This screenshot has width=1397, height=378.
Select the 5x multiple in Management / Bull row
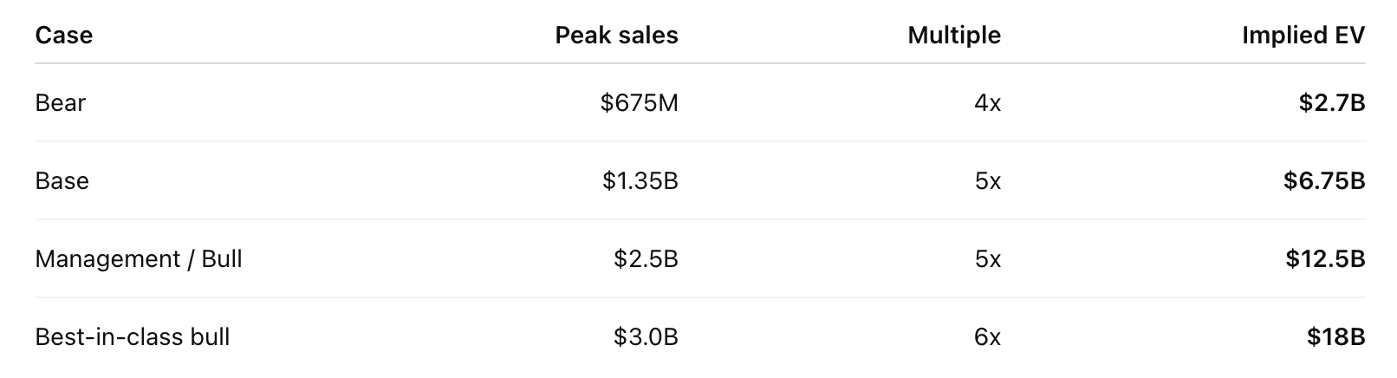pyautogui.click(x=987, y=259)
